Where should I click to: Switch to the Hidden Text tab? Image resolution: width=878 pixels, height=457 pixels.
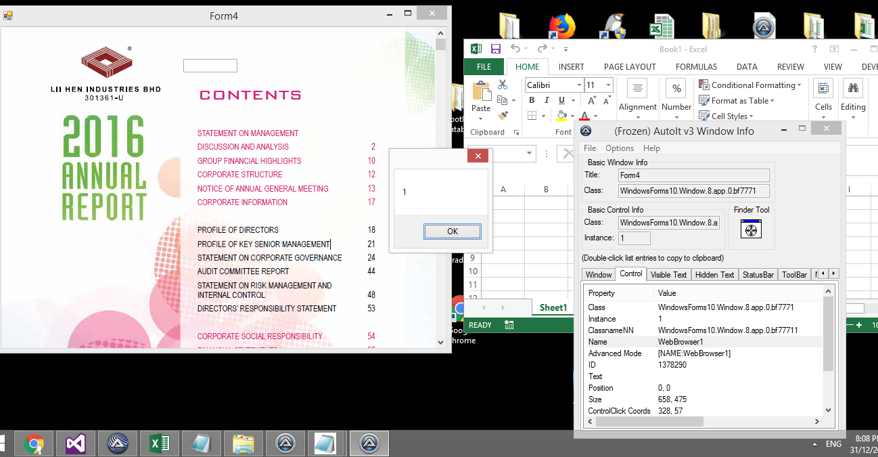pyautogui.click(x=714, y=275)
